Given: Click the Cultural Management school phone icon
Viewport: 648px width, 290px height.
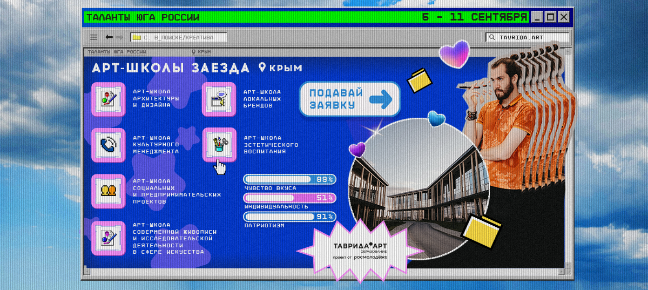Looking at the screenshot, I should point(107,145).
